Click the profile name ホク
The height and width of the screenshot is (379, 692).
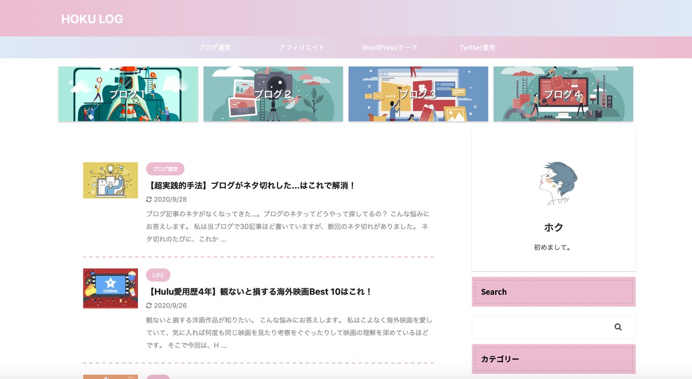tap(554, 228)
